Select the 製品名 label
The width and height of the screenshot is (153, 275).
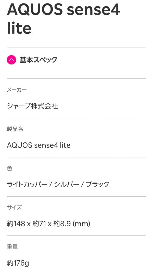15,129
